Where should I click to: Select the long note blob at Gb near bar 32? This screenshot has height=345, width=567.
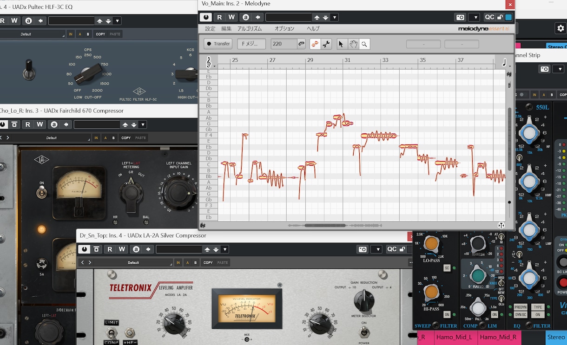click(x=380, y=136)
